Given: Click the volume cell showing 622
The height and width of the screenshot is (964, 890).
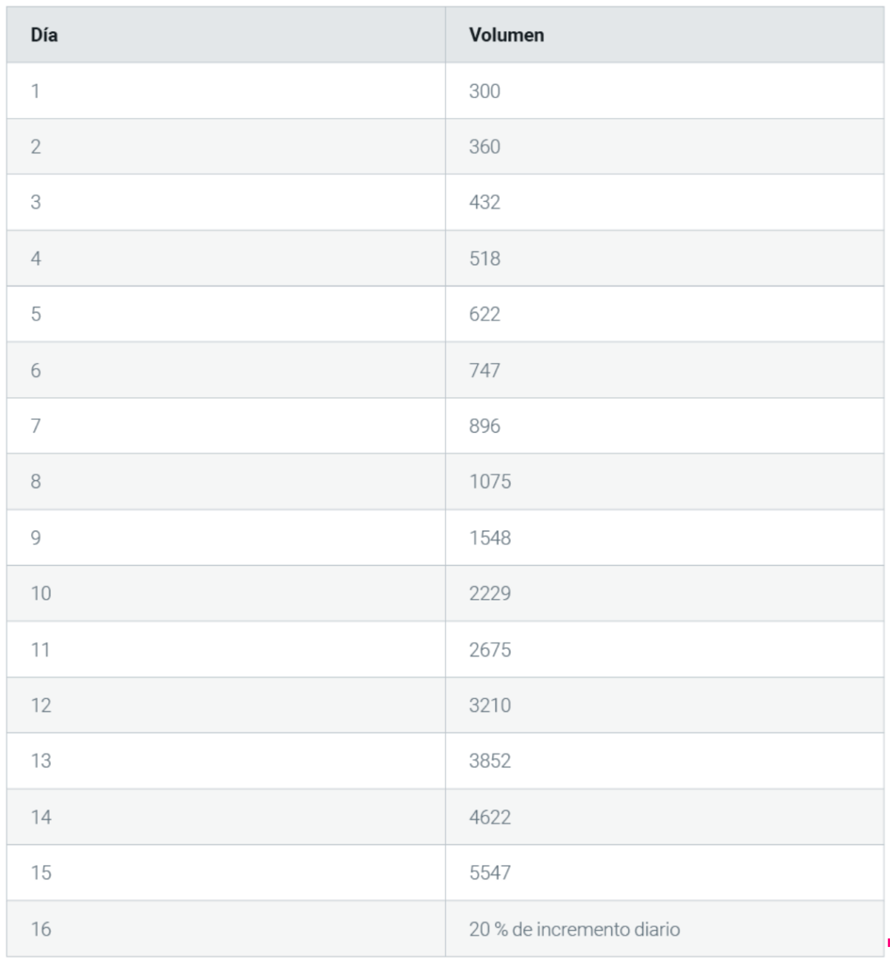Looking at the screenshot, I should 665,314.
